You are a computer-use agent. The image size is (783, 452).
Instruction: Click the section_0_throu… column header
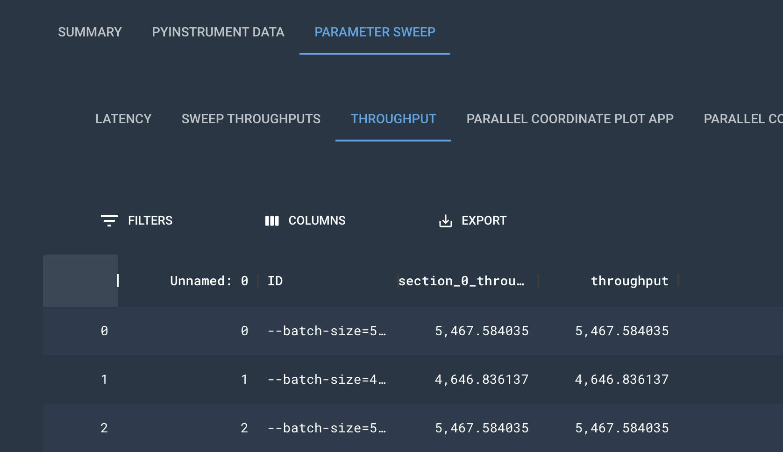[461, 281]
